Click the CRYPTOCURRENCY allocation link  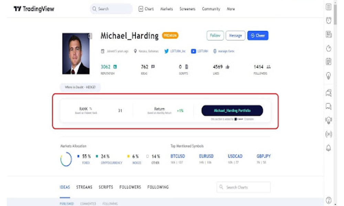tap(111, 163)
